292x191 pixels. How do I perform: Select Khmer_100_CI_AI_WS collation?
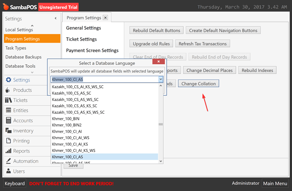tap(105, 138)
